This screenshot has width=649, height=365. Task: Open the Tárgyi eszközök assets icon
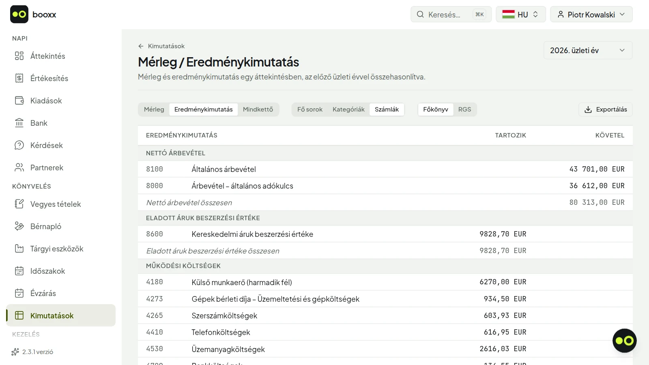(x=19, y=249)
